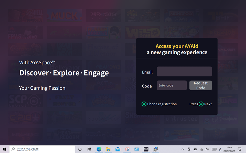This screenshot has width=246, height=153.
Task: Check the battery tray icon
Action: [x=195, y=149]
